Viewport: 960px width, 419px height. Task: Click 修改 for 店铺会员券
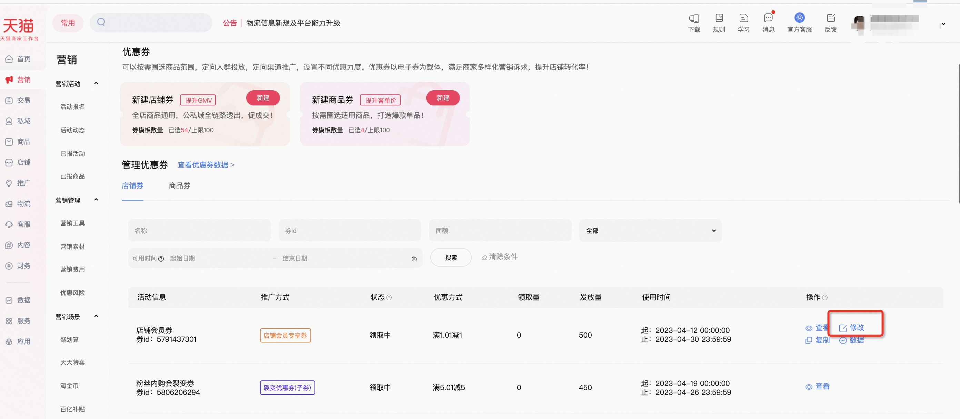[x=852, y=328]
